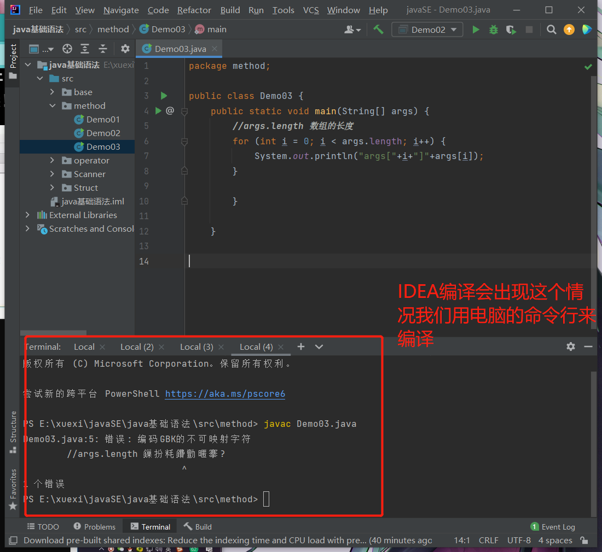Click the run gutter arrow on line 4
The height and width of the screenshot is (552, 602).
(158, 111)
